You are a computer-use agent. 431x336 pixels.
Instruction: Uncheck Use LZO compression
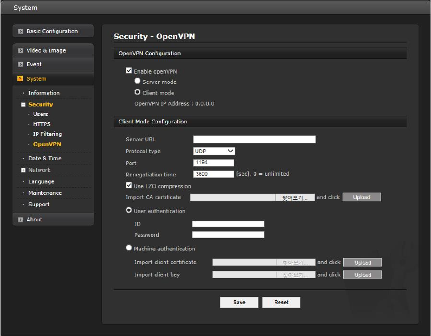click(x=129, y=186)
